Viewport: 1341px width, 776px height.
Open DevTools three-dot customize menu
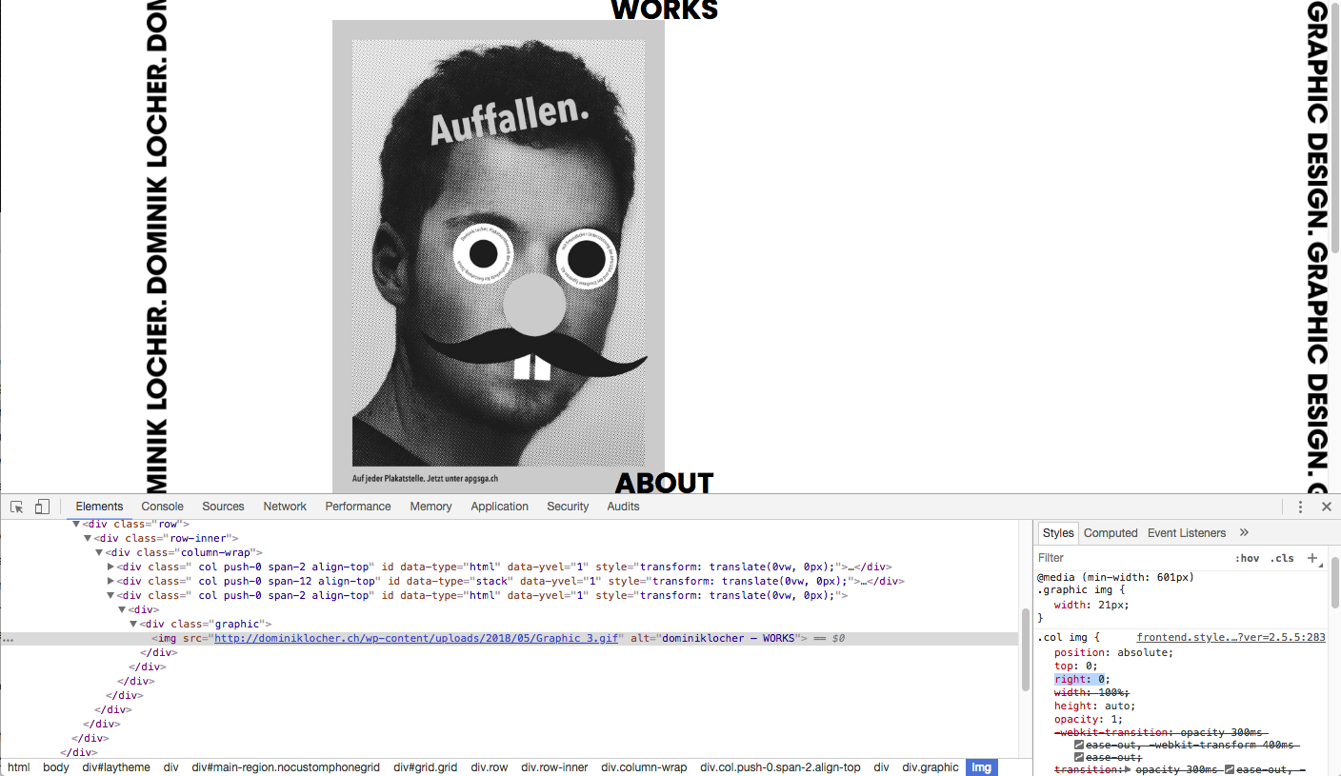1300,507
